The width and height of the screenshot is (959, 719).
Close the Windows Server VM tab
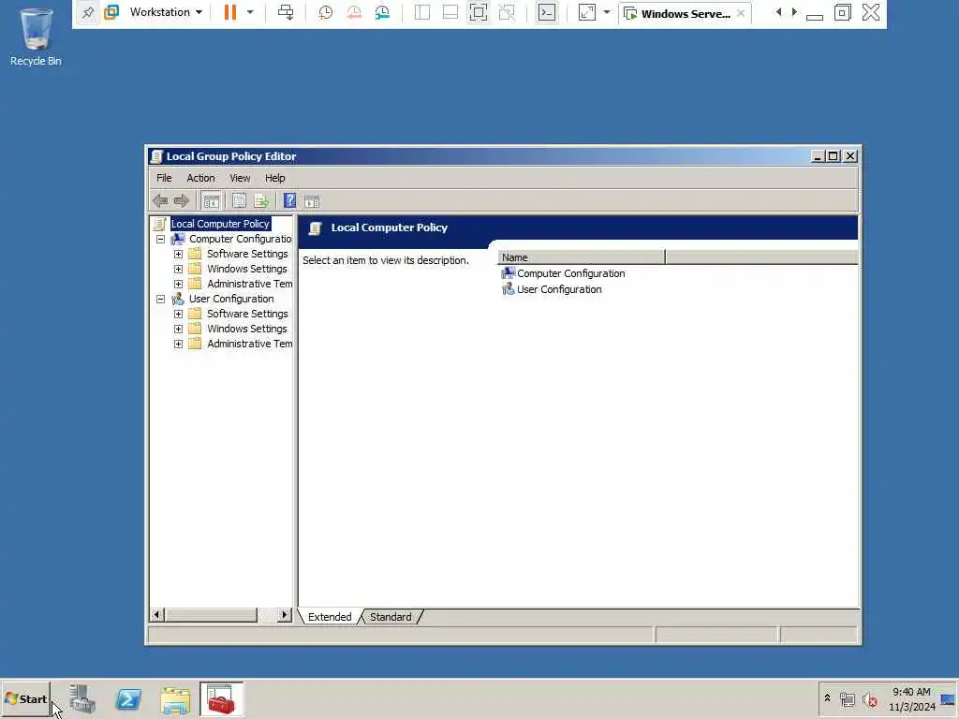pyautogui.click(x=741, y=13)
